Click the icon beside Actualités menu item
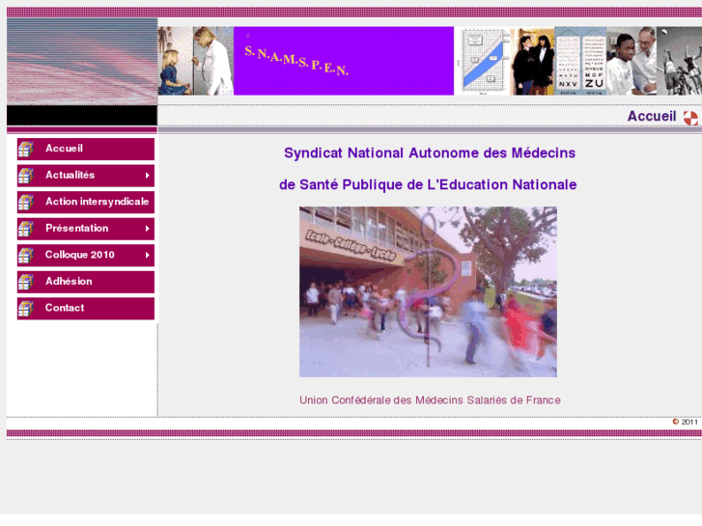Image resolution: width=702 pixels, height=526 pixels. [26, 176]
